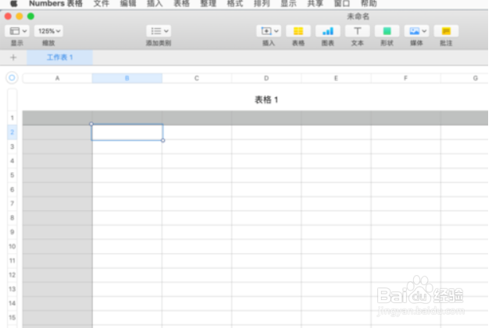
Task: Click the 文本 text box icon
Action: [x=358, y=31]
